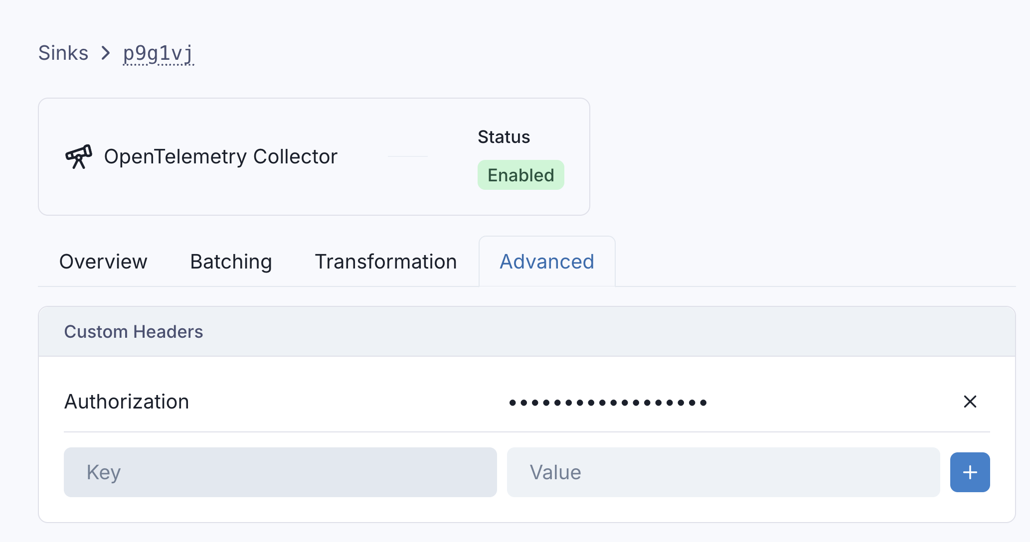Click the breadcrumb chevron separator
1030x542 pixels.
coord(106,53)
